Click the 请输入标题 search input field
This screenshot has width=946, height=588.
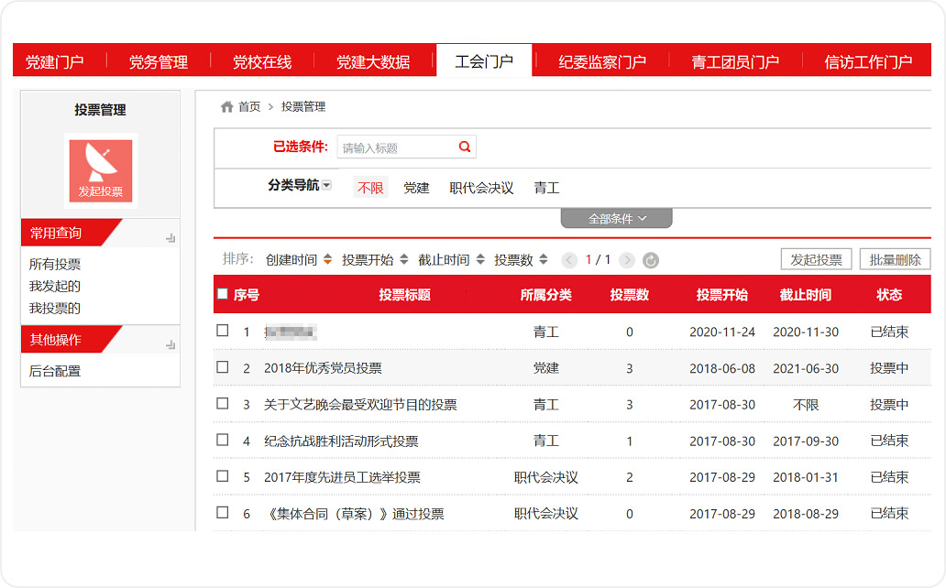[396, 147]
